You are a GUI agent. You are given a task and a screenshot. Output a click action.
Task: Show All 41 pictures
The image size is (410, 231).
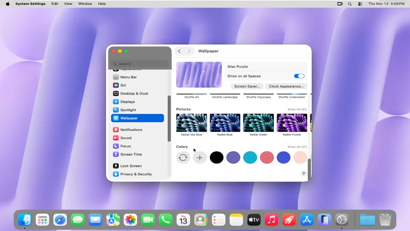tap(297, 109)
